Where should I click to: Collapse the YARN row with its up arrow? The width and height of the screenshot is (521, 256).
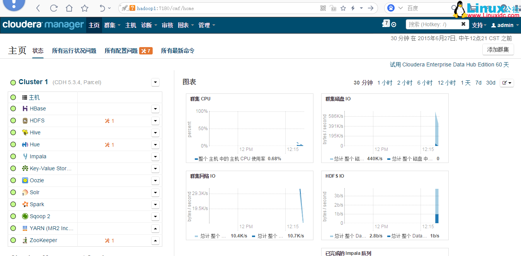click(x=155, y=228)
